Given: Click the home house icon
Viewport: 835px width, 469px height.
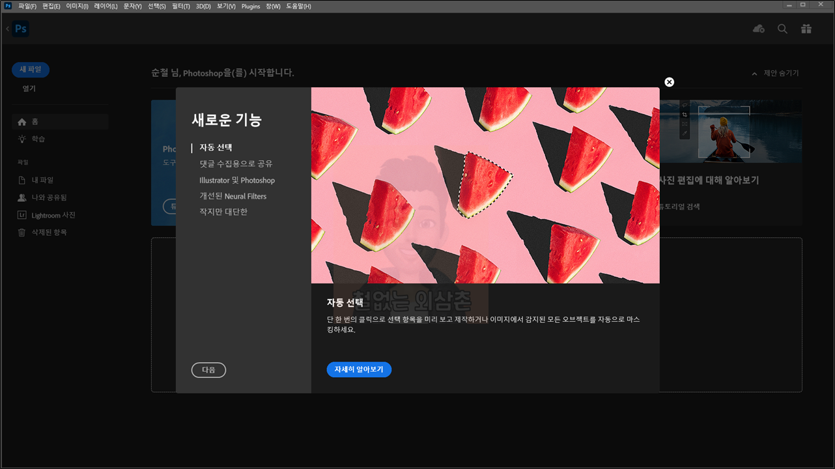Looking at the screenshot, I should 22,122.
